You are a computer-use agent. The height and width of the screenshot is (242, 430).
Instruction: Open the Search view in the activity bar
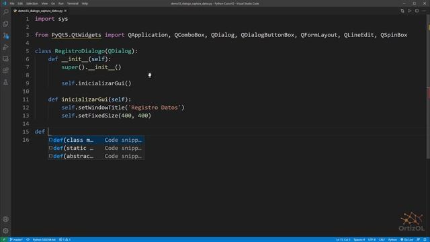pyautogui.click(x=5, y=12)
